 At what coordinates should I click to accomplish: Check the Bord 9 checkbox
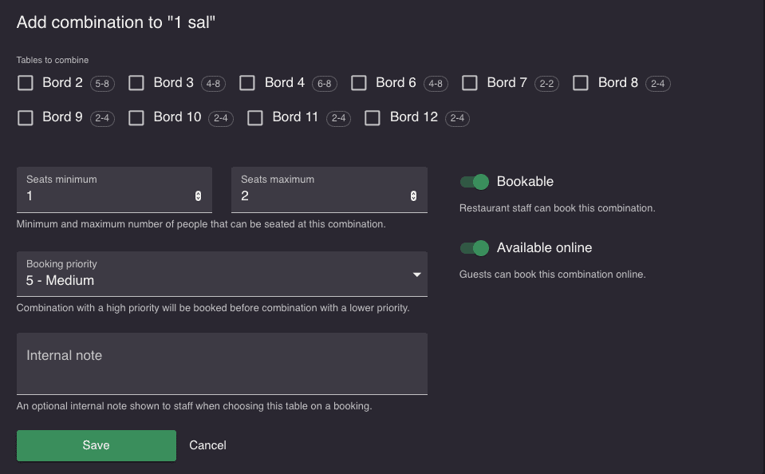tap(26, 117)
